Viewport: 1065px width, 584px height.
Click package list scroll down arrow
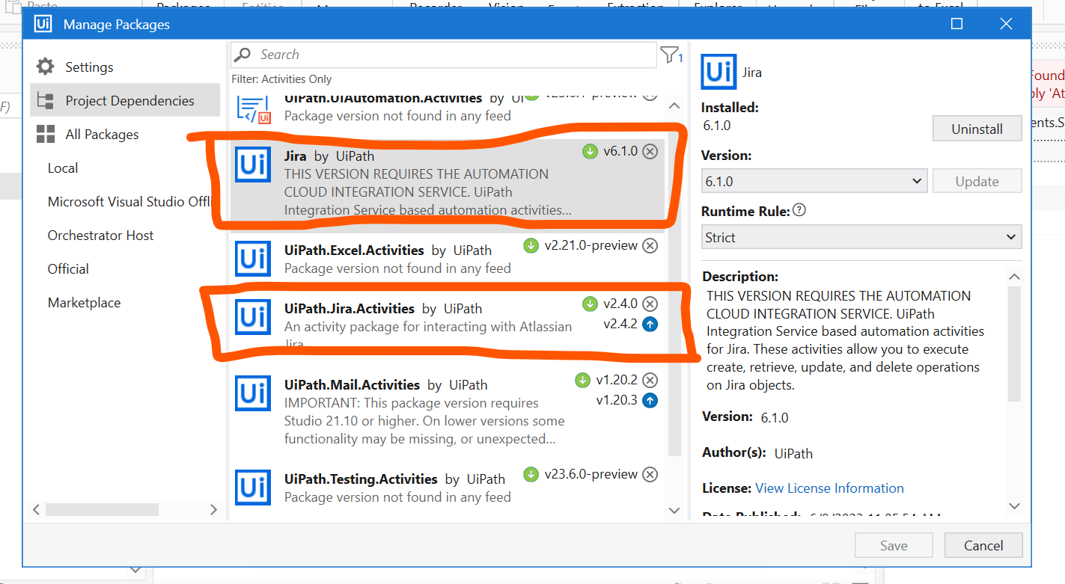674,510
